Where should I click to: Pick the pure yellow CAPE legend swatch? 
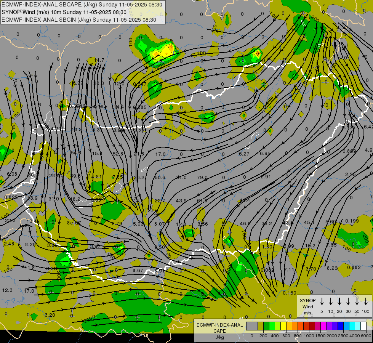tap(283, 326)
